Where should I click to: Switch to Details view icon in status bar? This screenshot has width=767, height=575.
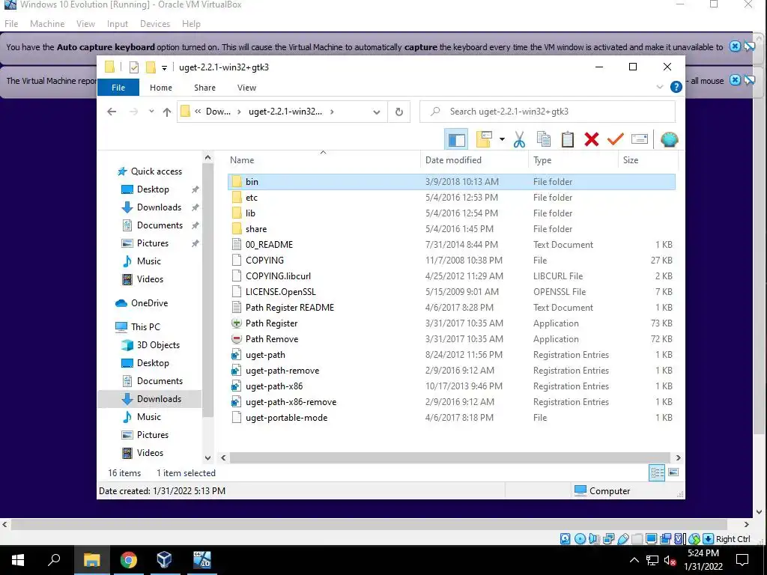pyautogui.click(x=657, y=472)
